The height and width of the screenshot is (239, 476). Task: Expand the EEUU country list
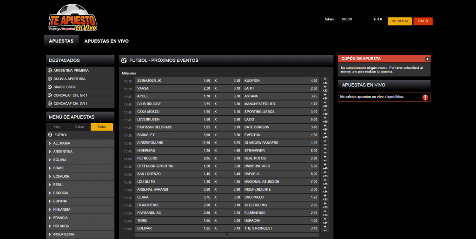coord(80,185)
